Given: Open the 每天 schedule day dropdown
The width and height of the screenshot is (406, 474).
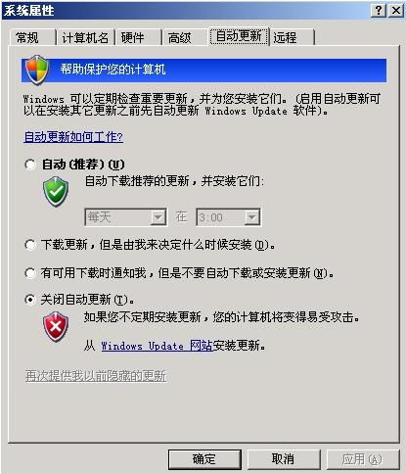Looking at the screenshot, I should point(126,217).
